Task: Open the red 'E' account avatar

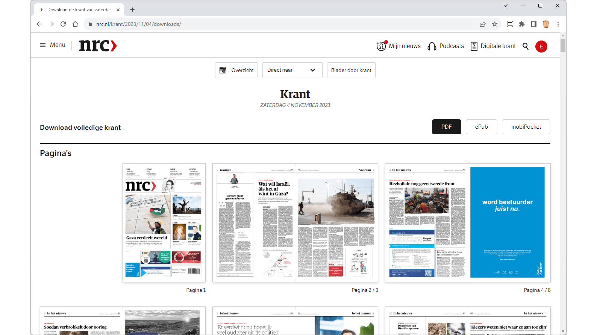Action: click(x=541, y=47)
